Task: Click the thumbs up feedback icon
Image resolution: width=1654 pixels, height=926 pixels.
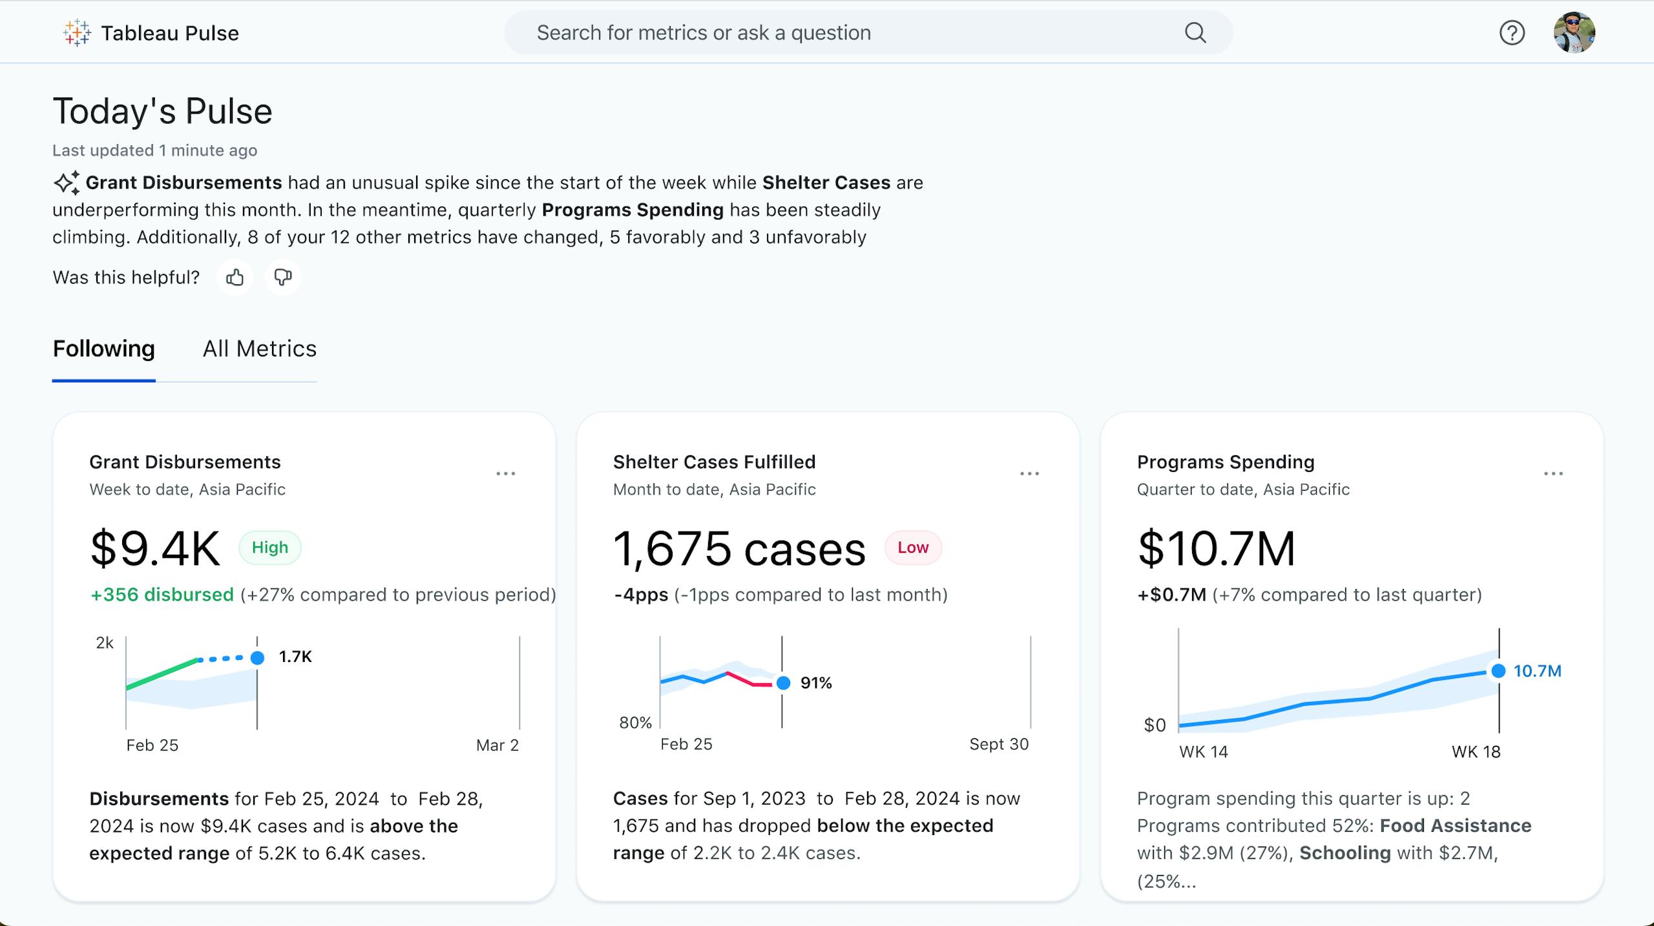Action: point(235,278)
